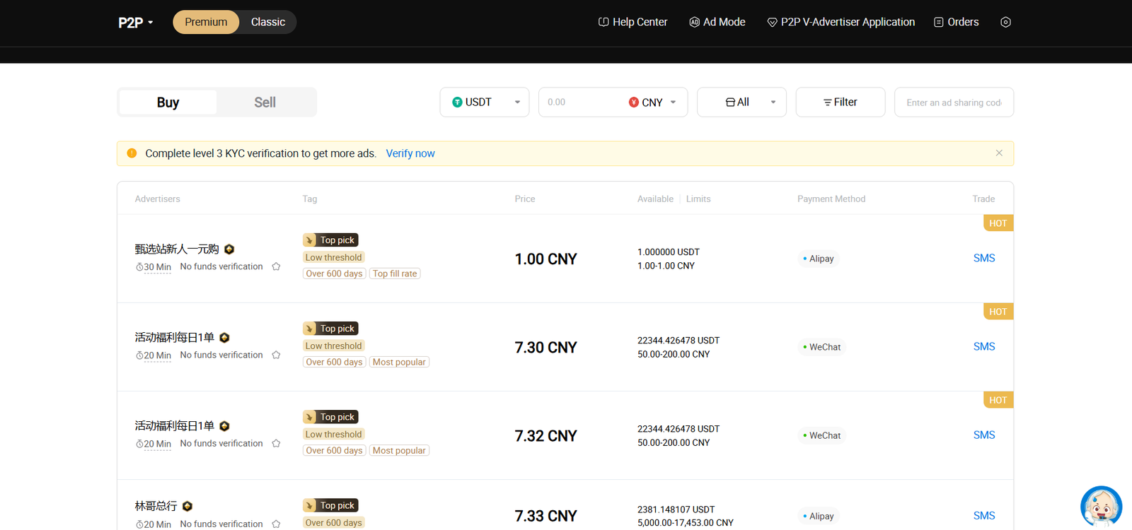1132x530 pixels.
Task: Click SMS for the 7.33 CNY ad
Action: point(984,516)
